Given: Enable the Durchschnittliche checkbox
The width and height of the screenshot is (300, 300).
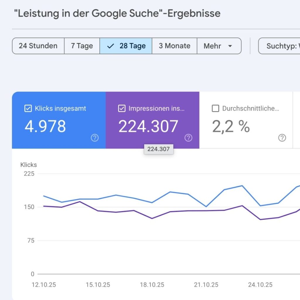Looking at the screenshot, I should pyautogui.click(x=215, y=108).
